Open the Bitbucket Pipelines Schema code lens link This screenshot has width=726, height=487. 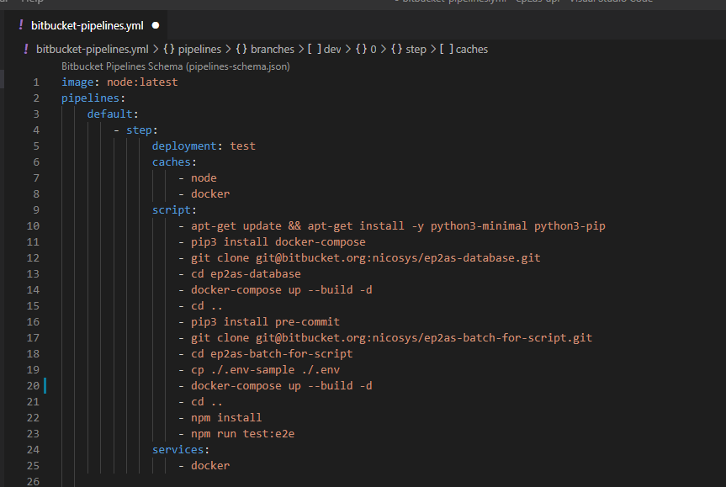coord(176,66)
